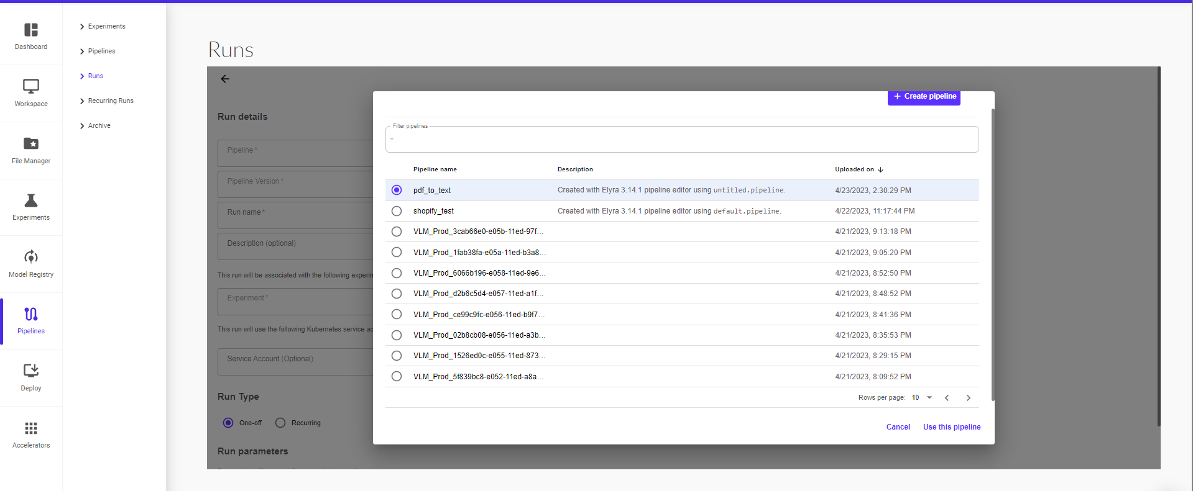The width and height of the screenshot is (1193, 491).
Task: Click the 4/21/2023, 8:09:52 PM timestamp
Action: coord(873,377)
